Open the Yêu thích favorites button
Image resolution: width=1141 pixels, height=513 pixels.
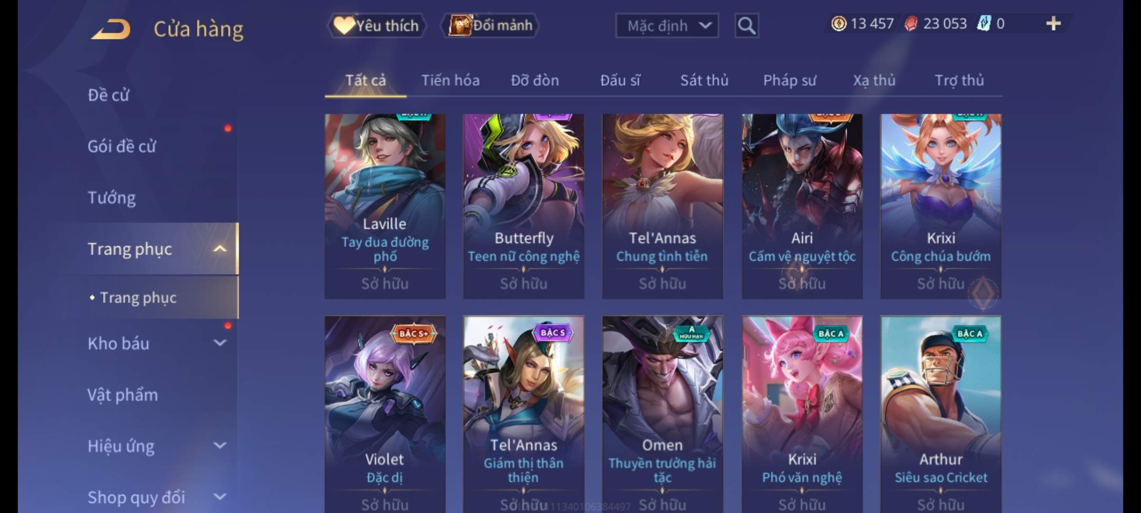point(376,26)
